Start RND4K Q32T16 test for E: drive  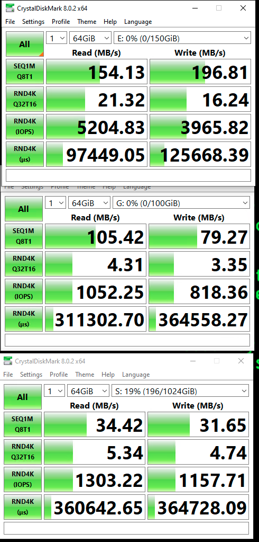(25, 99)
